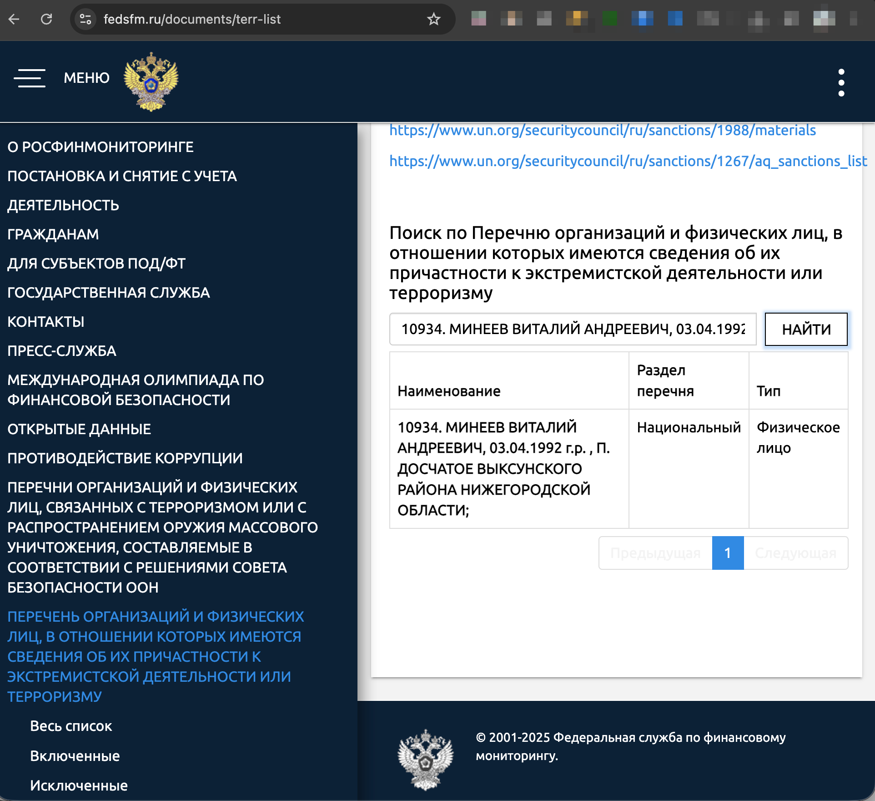This screenshot has height=801, width=875.
Task: Open the UN 1267 sanctions list link
Action: (x=628, y=161)
